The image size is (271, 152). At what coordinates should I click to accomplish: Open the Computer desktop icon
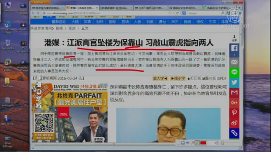(x=8, y=7)
